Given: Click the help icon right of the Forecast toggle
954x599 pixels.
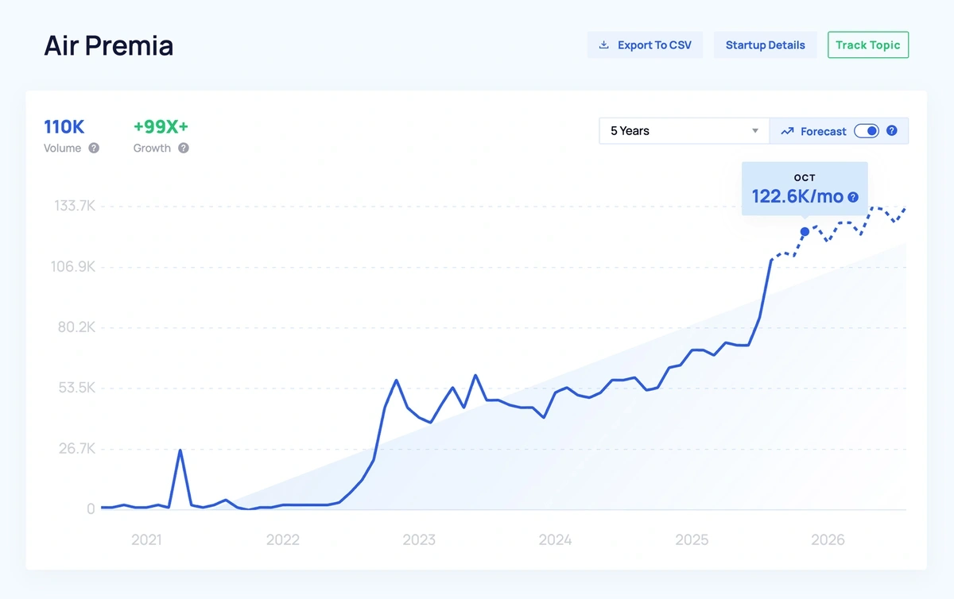Looking at the screenshot, I should (x=892, y=130).
